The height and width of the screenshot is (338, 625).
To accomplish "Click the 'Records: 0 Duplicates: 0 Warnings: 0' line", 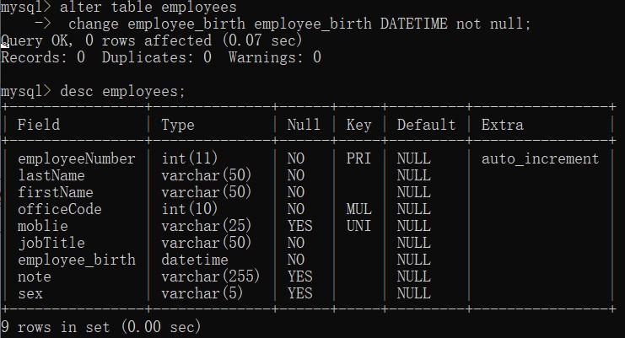I will pos(161,57).
